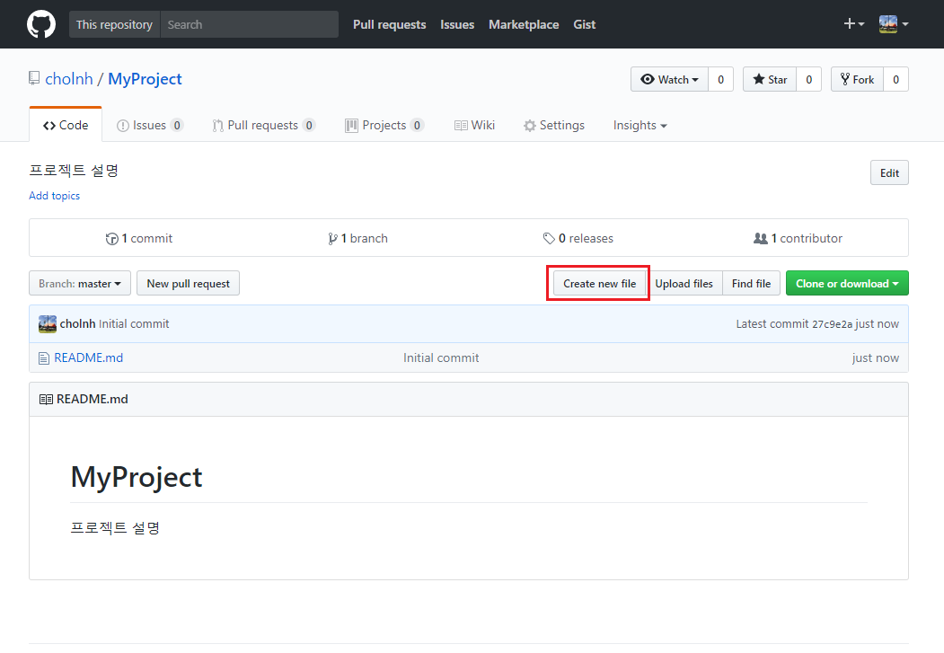This screenshot has height=653, width=944.
Task: Open the user avatar profile menu
Action: coord(894,24)
